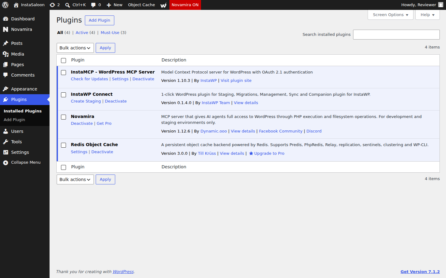Click the plus New icon
This screenshot has height=278, width=446.
pyautogui.click(x=109, y=5)
